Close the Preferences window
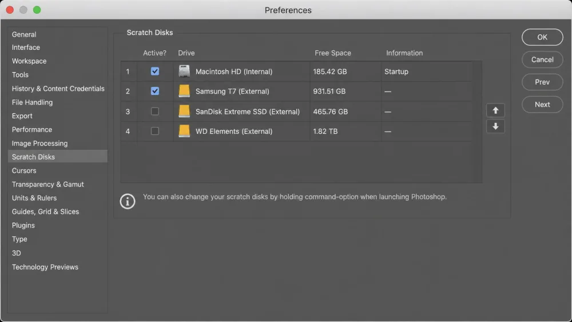Screen dimensions: 572x322 (10, 10)
